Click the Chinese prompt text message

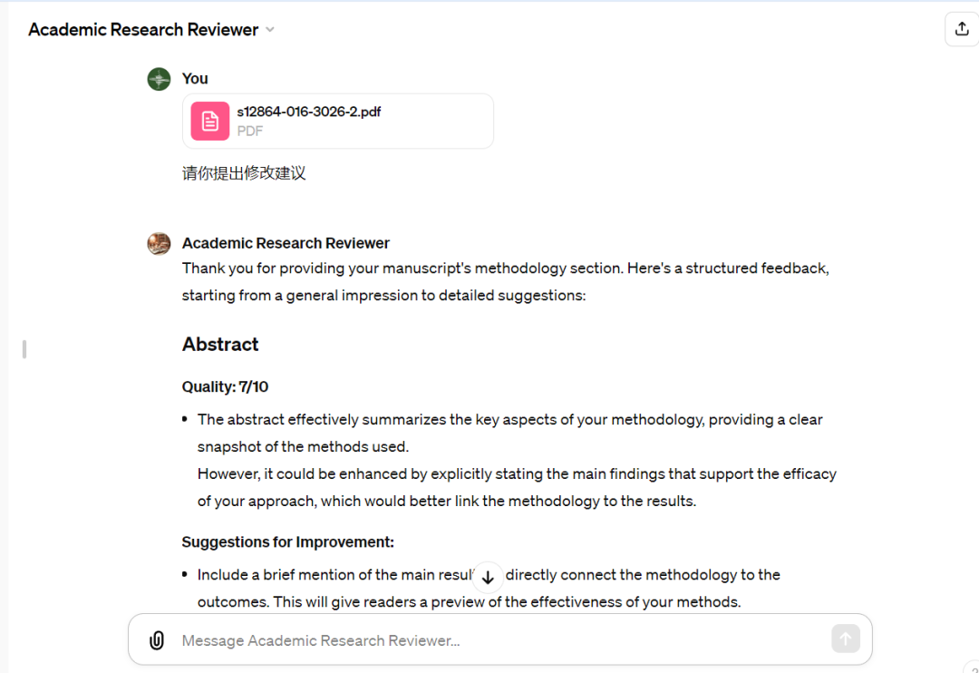pos(244,173)
